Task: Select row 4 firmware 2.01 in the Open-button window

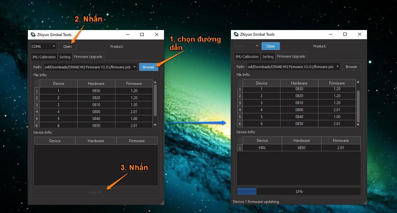Action: pyautogui.click(x=134, y=112)
